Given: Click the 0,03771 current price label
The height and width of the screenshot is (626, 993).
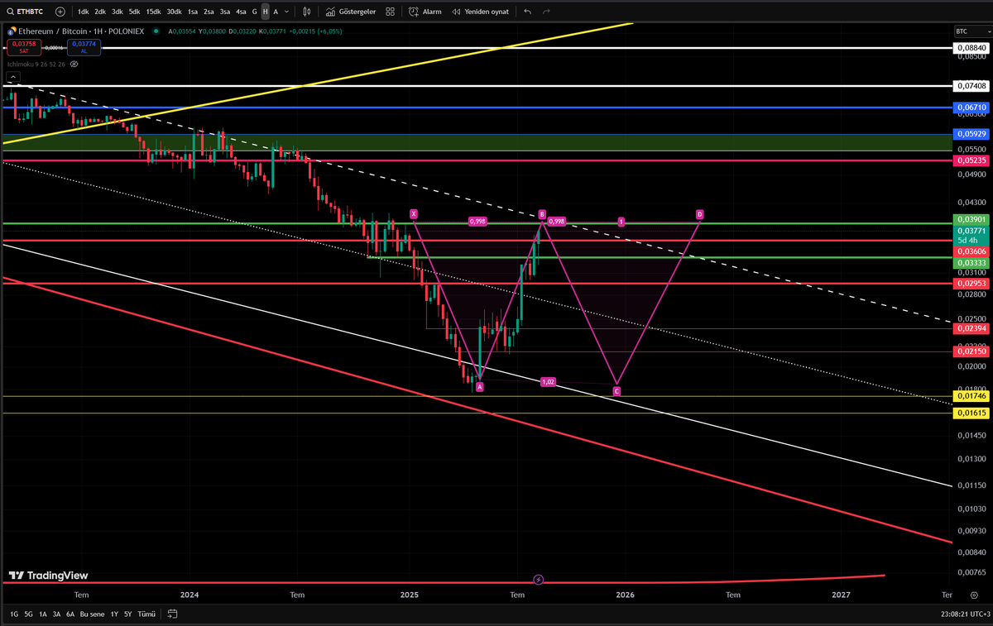Looking at the screenshot, I should [971, 231].
